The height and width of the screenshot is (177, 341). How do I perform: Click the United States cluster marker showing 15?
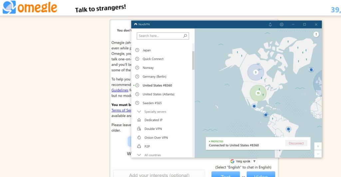pos(258,93)
